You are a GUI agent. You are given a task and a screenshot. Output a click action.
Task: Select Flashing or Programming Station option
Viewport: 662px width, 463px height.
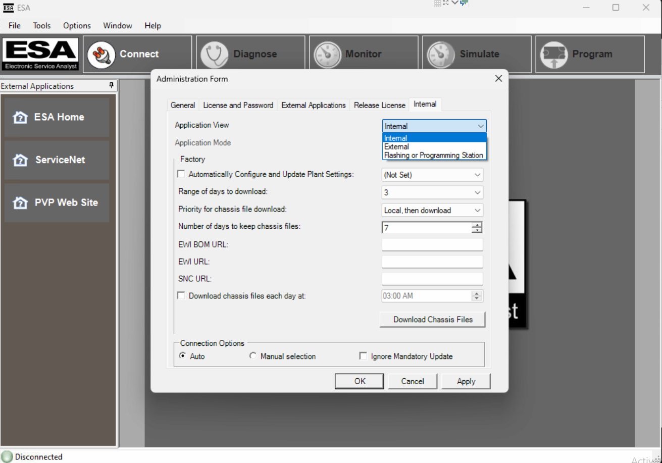click(x=433, y=155)
